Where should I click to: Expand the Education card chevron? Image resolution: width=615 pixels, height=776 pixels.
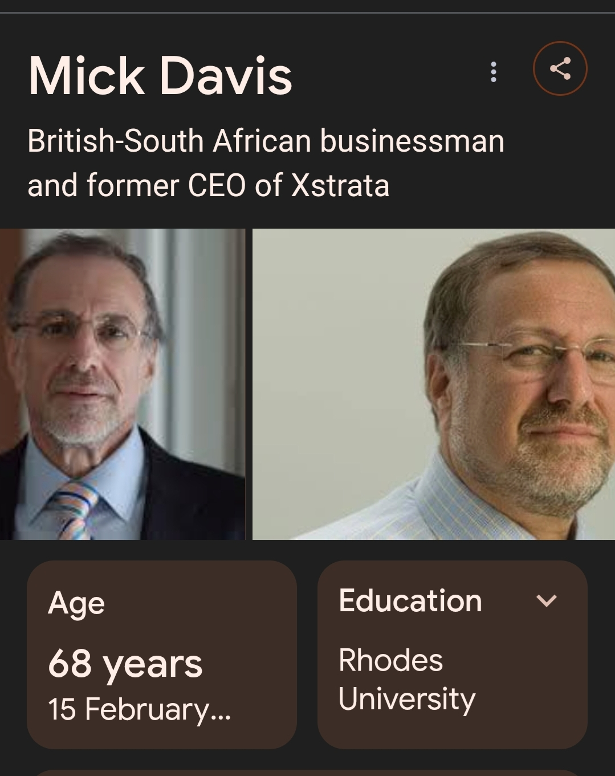tap(546, 600)
